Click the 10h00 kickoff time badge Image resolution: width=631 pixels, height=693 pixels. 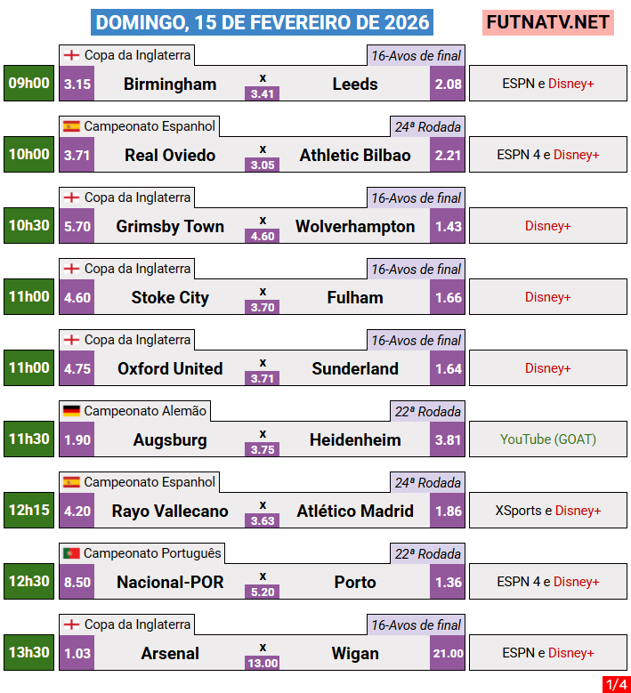point(29,155)
